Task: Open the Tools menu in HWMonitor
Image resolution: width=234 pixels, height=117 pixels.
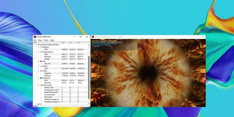Action: (46, 40)
